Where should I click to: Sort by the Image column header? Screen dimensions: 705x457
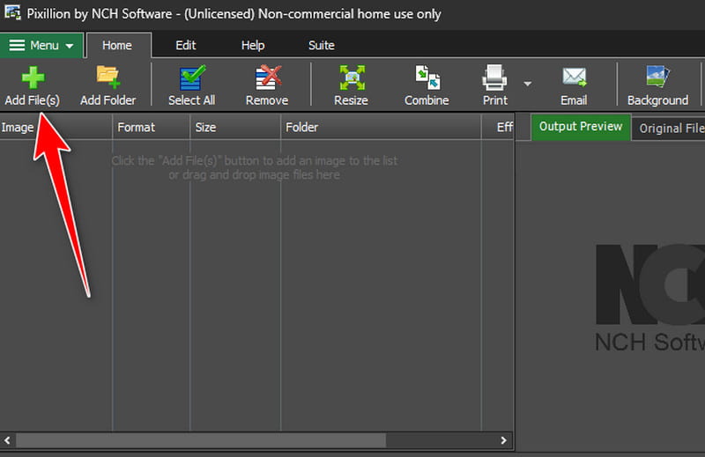point(56,127)
